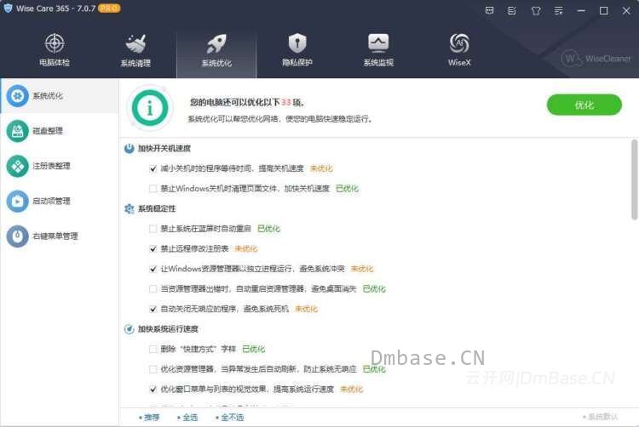Click the green info circle icon
Image resolution: width=639 pixels, height=427 pixels.
coord(150,108)
